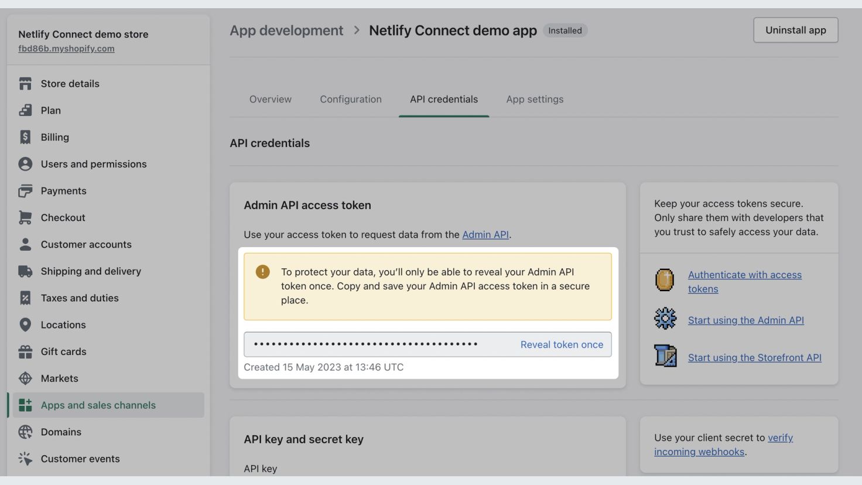Click the Taxes and duties percent icon
The image size is (862, 485).
pyautogui.click(x=25, y=298)
